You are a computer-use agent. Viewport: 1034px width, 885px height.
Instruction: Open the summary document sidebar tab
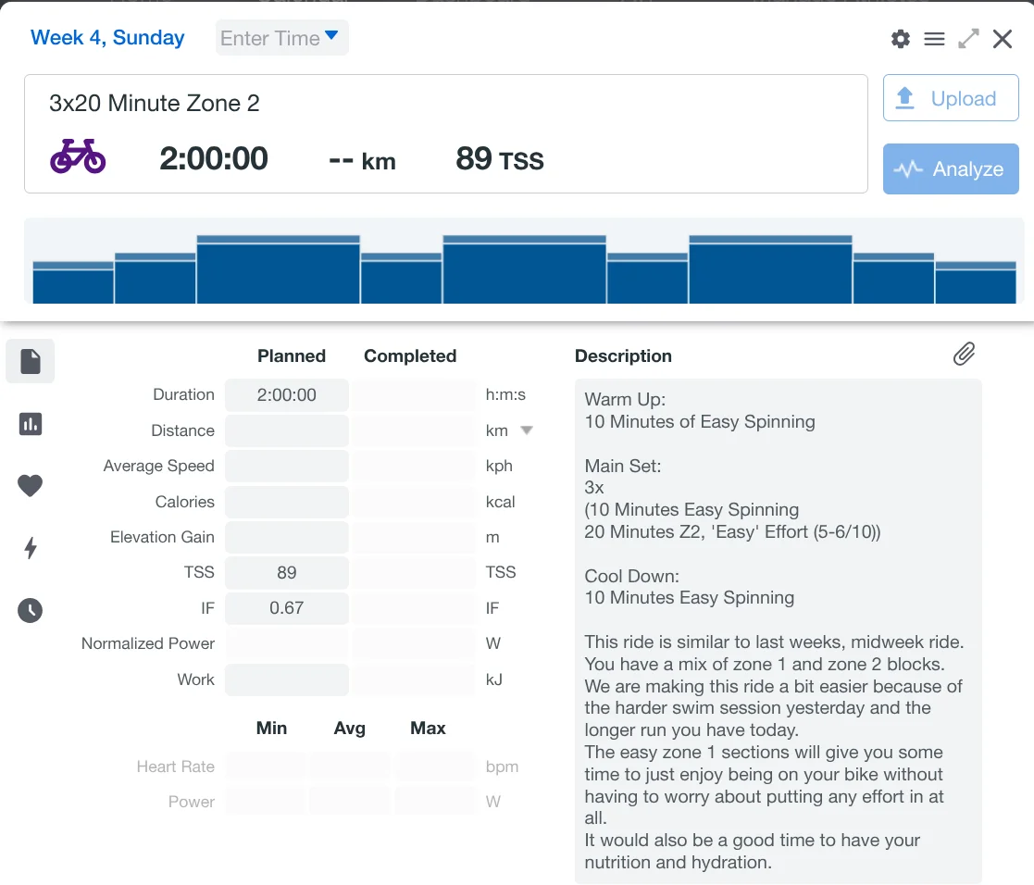pos(31,361)
